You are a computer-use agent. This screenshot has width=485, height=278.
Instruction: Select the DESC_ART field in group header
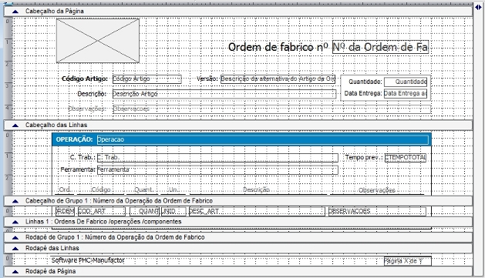tap(257, 211)
